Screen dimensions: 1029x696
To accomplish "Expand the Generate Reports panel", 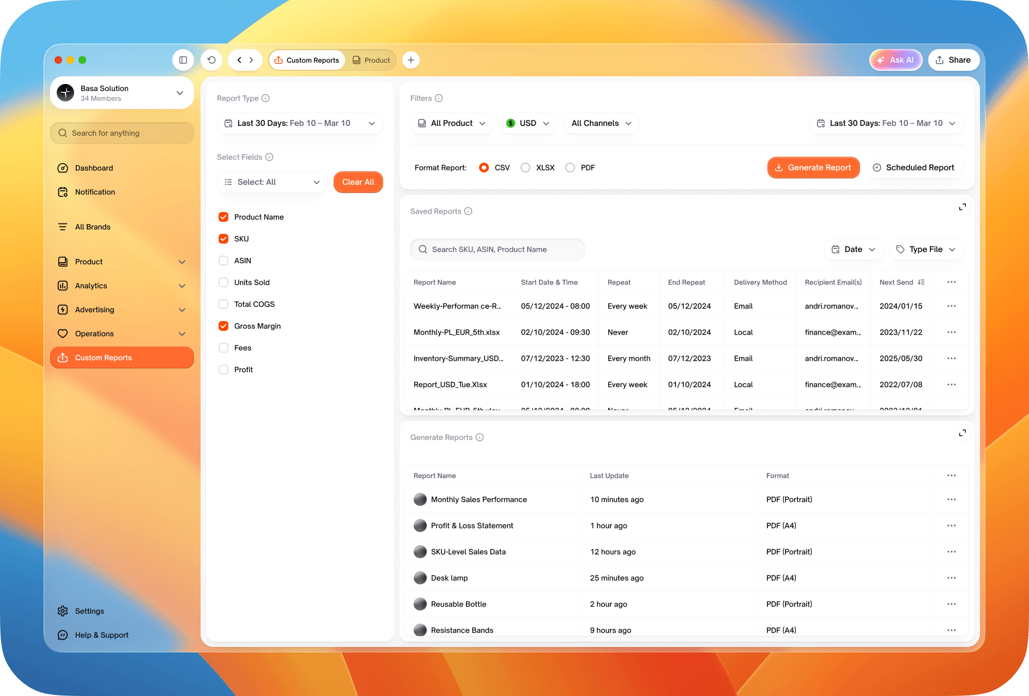I will [x=963, y=433].
